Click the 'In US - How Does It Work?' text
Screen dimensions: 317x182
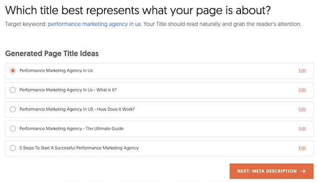click(x=77, y=109)
